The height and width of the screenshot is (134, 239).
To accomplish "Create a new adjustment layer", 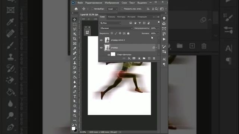I will click(139, 58).
